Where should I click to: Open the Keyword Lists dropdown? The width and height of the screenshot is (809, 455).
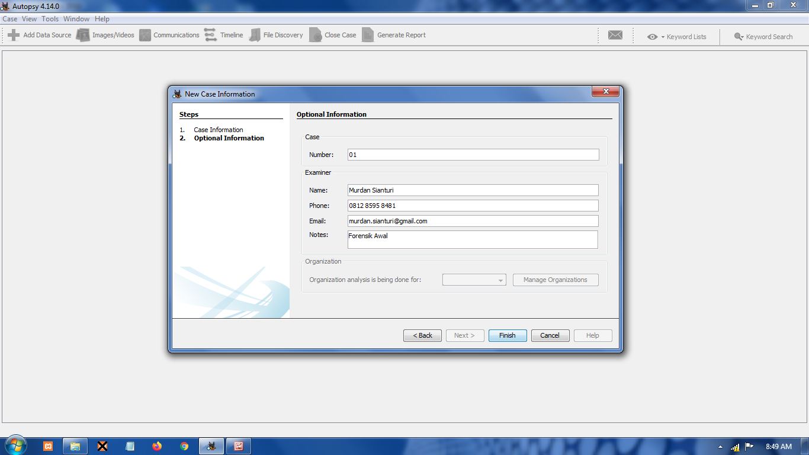click(x=676, y=37)
